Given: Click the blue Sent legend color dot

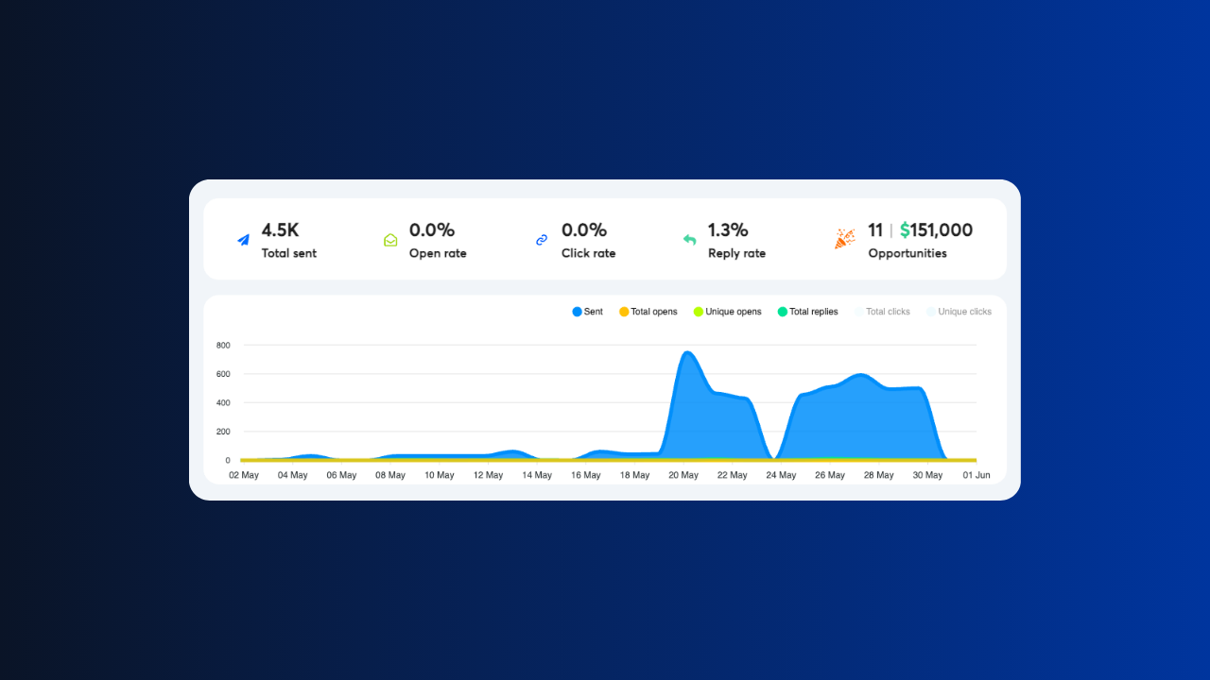Looking at the screenshot, I should [x=578, y=312].
